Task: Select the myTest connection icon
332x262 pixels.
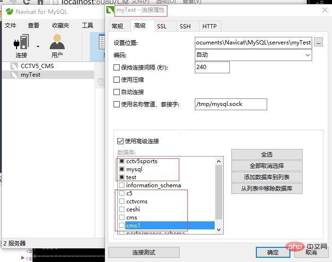Action: coord(14,75)
